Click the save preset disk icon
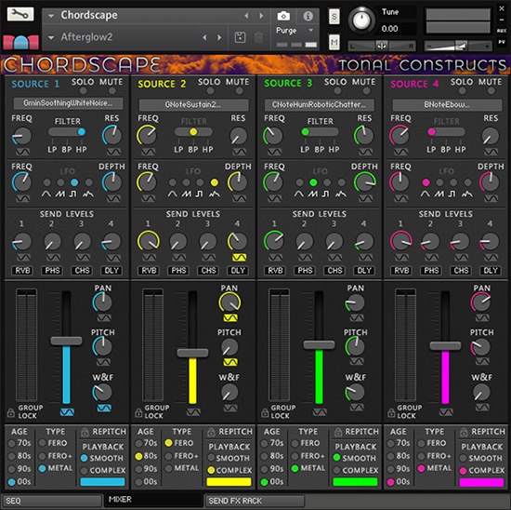 click(x=241, y=37)
